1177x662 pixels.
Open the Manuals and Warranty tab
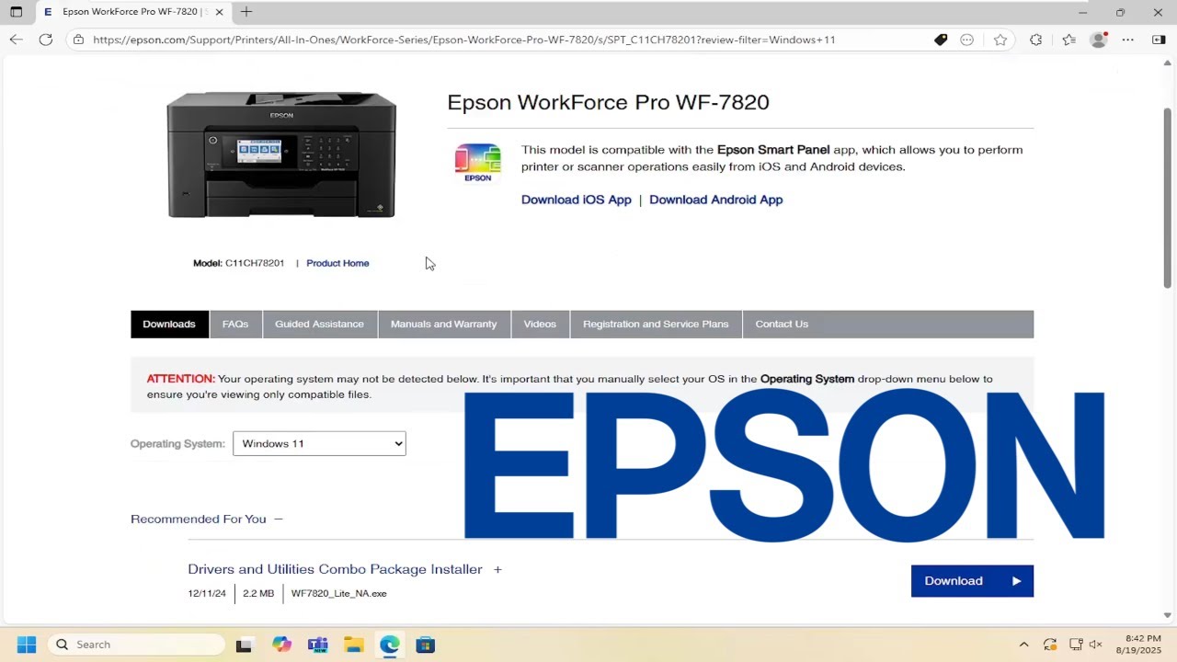[443, 324]
